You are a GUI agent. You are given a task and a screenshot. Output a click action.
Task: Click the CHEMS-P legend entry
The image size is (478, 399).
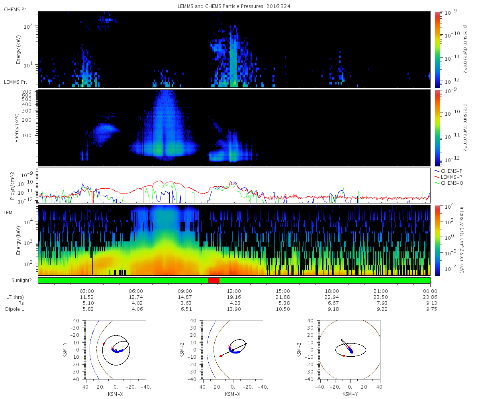tap(449, 171)
